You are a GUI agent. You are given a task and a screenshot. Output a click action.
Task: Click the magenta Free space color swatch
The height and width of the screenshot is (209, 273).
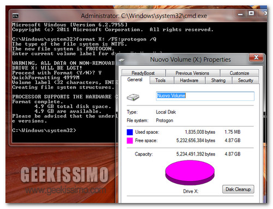(130, 141)
